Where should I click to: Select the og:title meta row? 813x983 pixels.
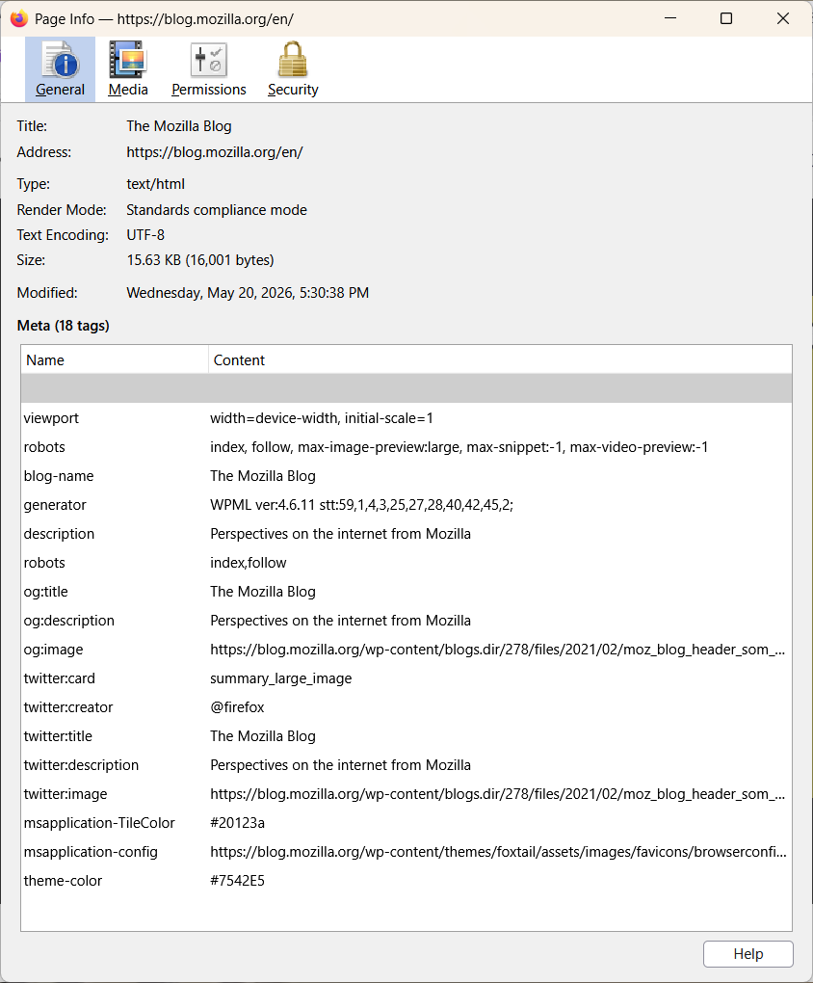(x=406, y=591)
